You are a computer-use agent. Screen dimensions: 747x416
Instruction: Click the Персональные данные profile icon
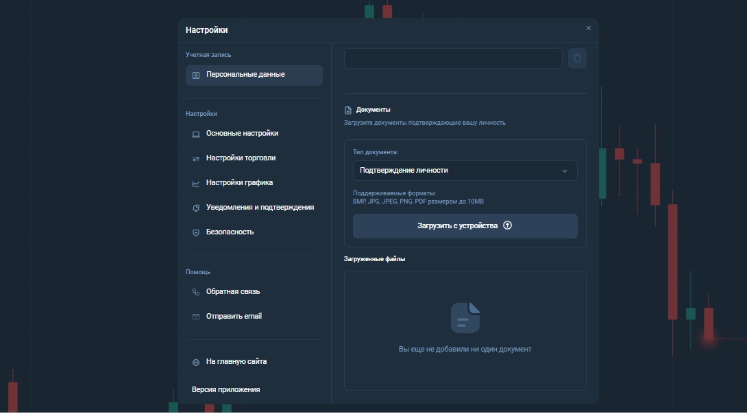[x=196, y=75]
